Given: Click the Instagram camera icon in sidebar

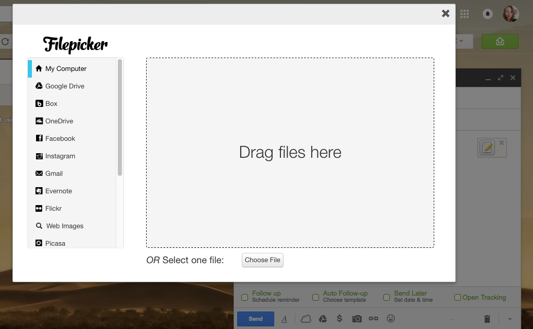Looking at the screenshot, I should (39, 156).
